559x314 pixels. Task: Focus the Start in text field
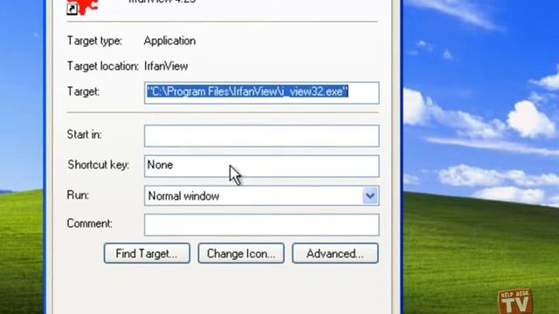pyautogui.click(x=262, y=136)
